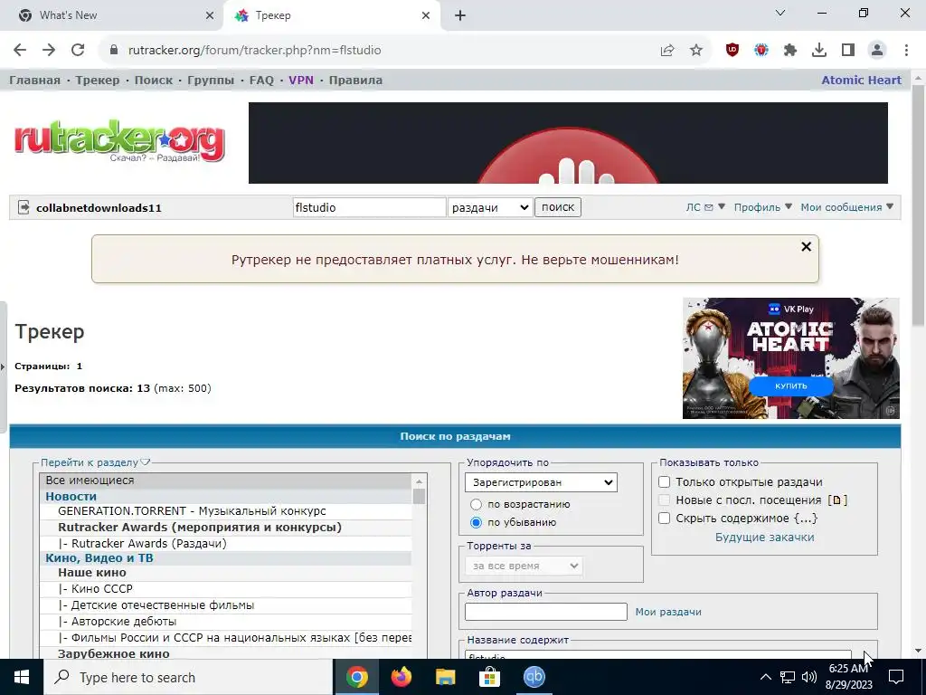This screenshot has width=926, height=695.
Task: Open the 'Мои раздачи' link
Action: click(668, 612)
